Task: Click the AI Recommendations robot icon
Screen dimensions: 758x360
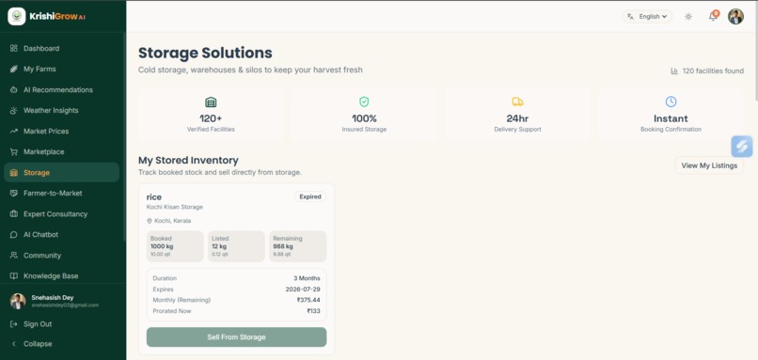Action: coord(13,90)
